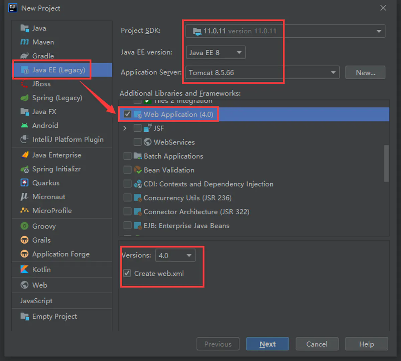This screenshot has height=361, width=401.
Task: Click the Next button
Action: [267, 344]
